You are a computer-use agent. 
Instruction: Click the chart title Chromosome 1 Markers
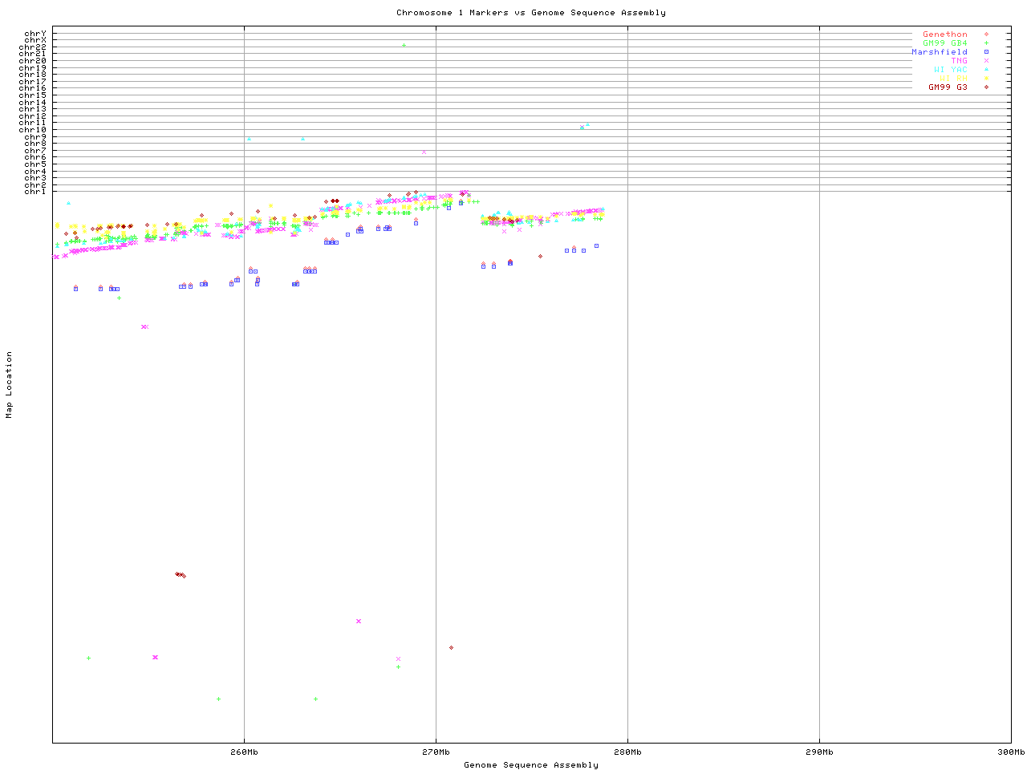[530, 12]
